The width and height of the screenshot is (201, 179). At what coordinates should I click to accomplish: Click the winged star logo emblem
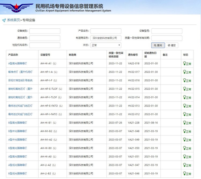(x=17, y=8)
